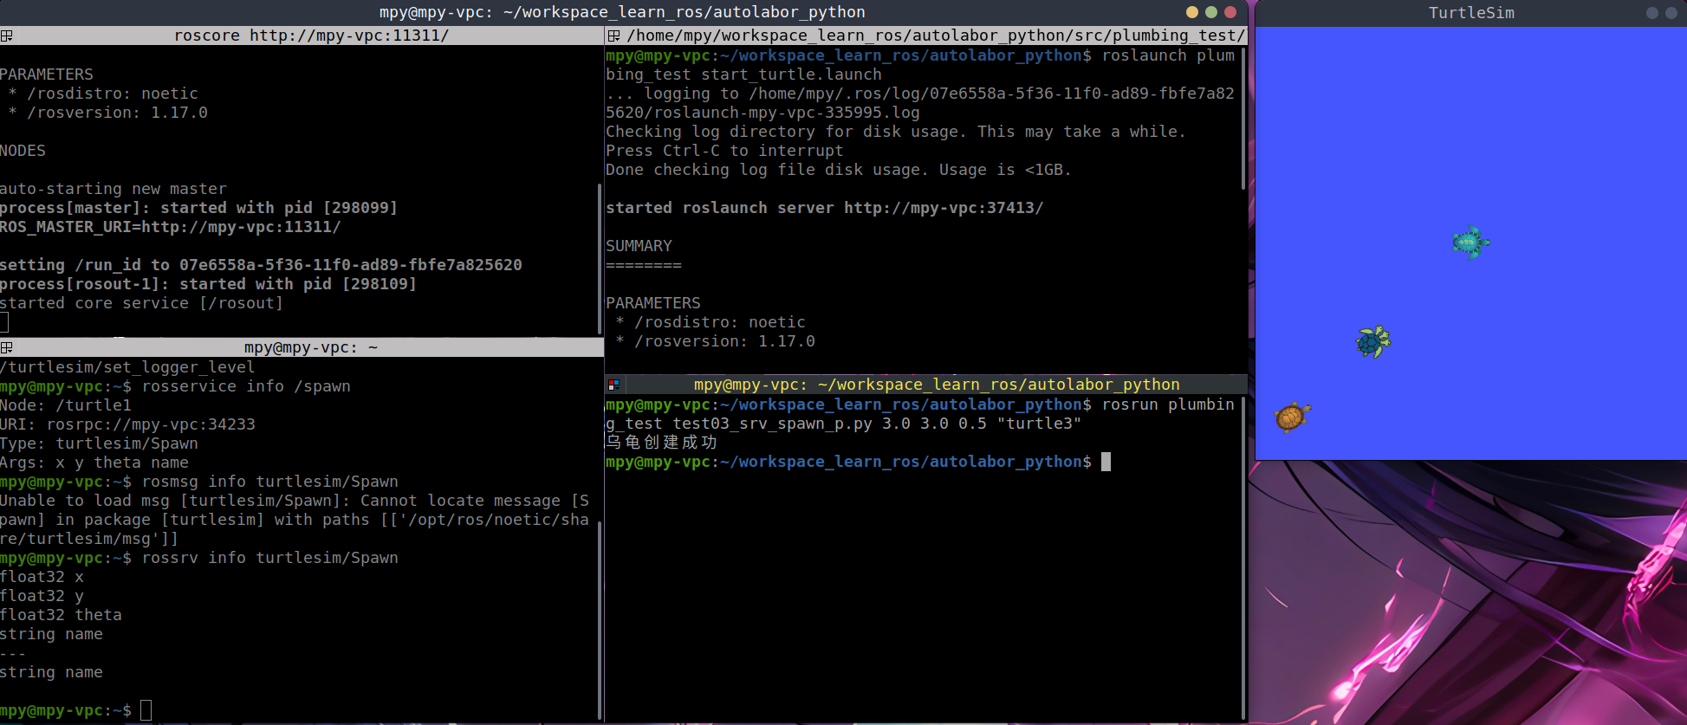Click the 'mpy@mpy-vpc: ~' pane title bar
Viewport: 1687px width, 725px height.
tap(310, 347)
